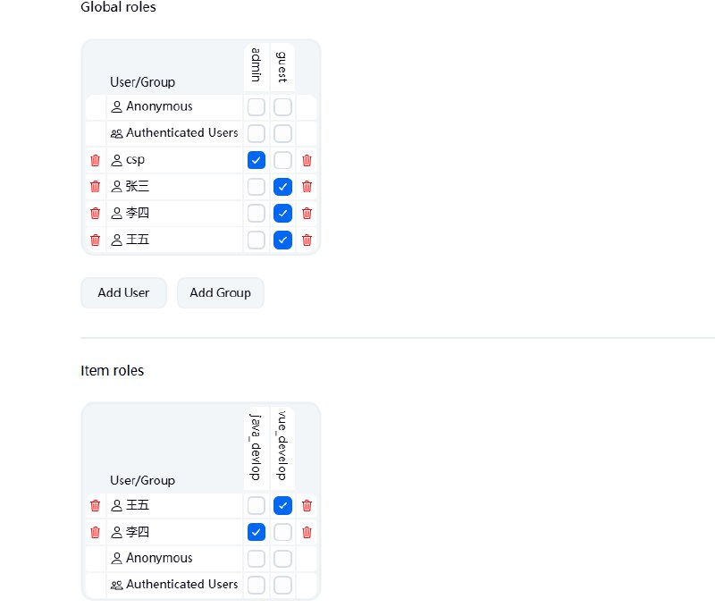Screen dimensions: 715x616
Task: Enable admin role for Authenticated Users
Action: [257, 134]
